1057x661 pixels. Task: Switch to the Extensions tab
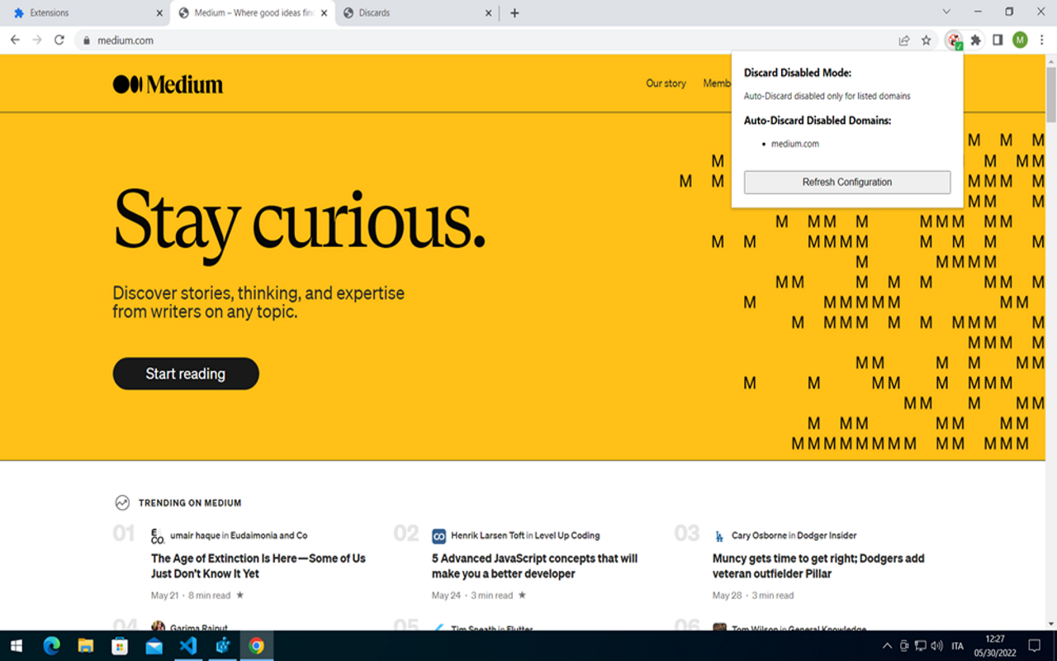pyautogui.click(x=85, y=13)
